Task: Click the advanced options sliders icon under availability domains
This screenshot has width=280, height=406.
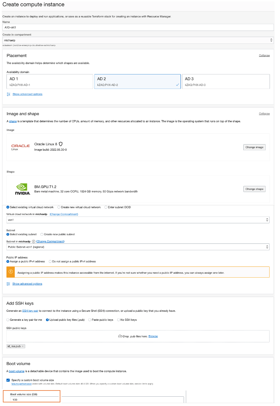Action: (8, 94)
